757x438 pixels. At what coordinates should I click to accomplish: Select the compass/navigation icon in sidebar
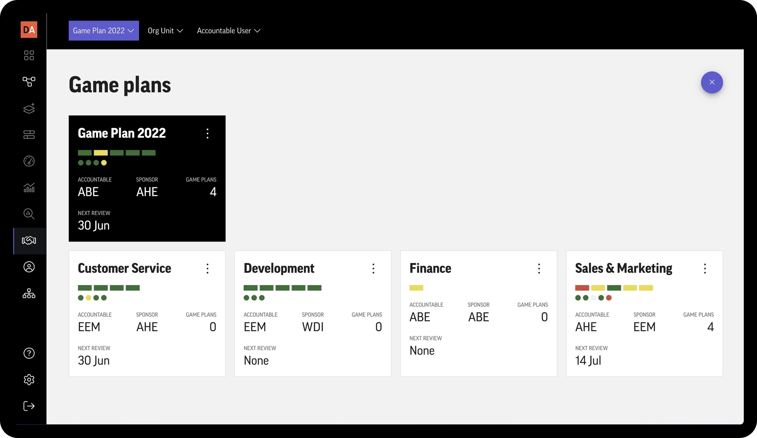point(29,161)
